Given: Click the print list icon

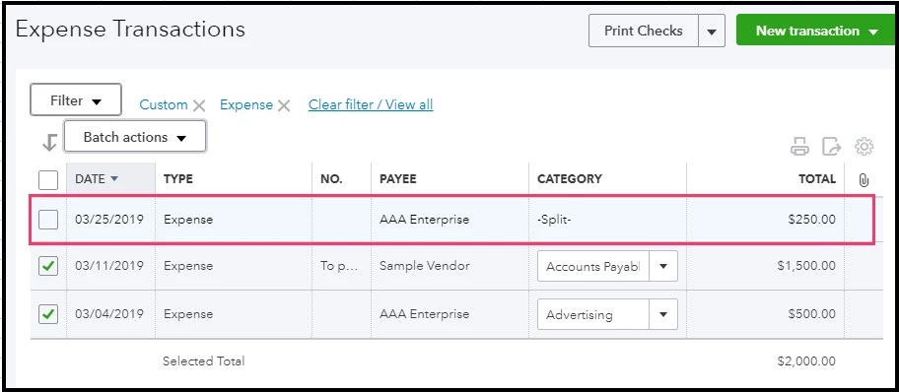Looking at the screenshot, I should point(799,147).
